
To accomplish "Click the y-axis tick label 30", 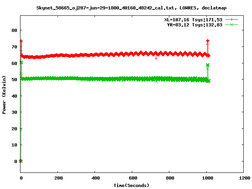I will [x=14, y=112].
